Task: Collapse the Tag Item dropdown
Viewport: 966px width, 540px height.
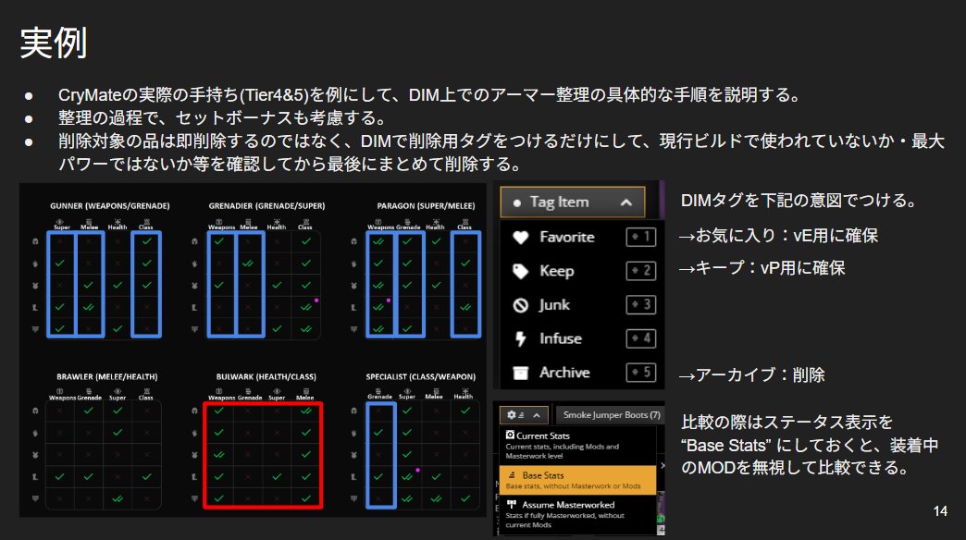Action: coord(626,202)
